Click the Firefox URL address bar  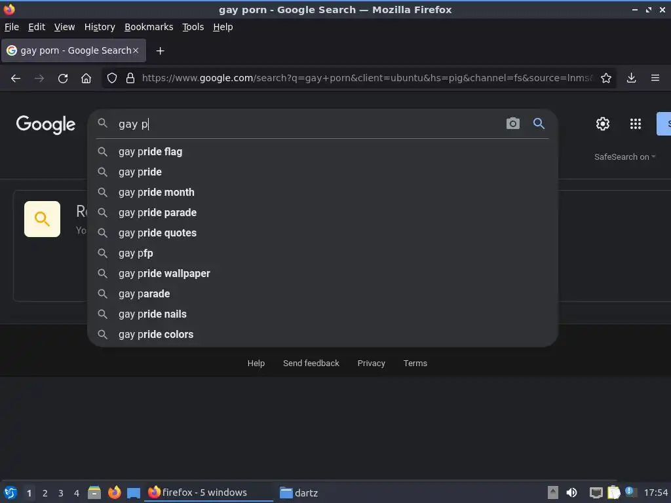(367, 78)
